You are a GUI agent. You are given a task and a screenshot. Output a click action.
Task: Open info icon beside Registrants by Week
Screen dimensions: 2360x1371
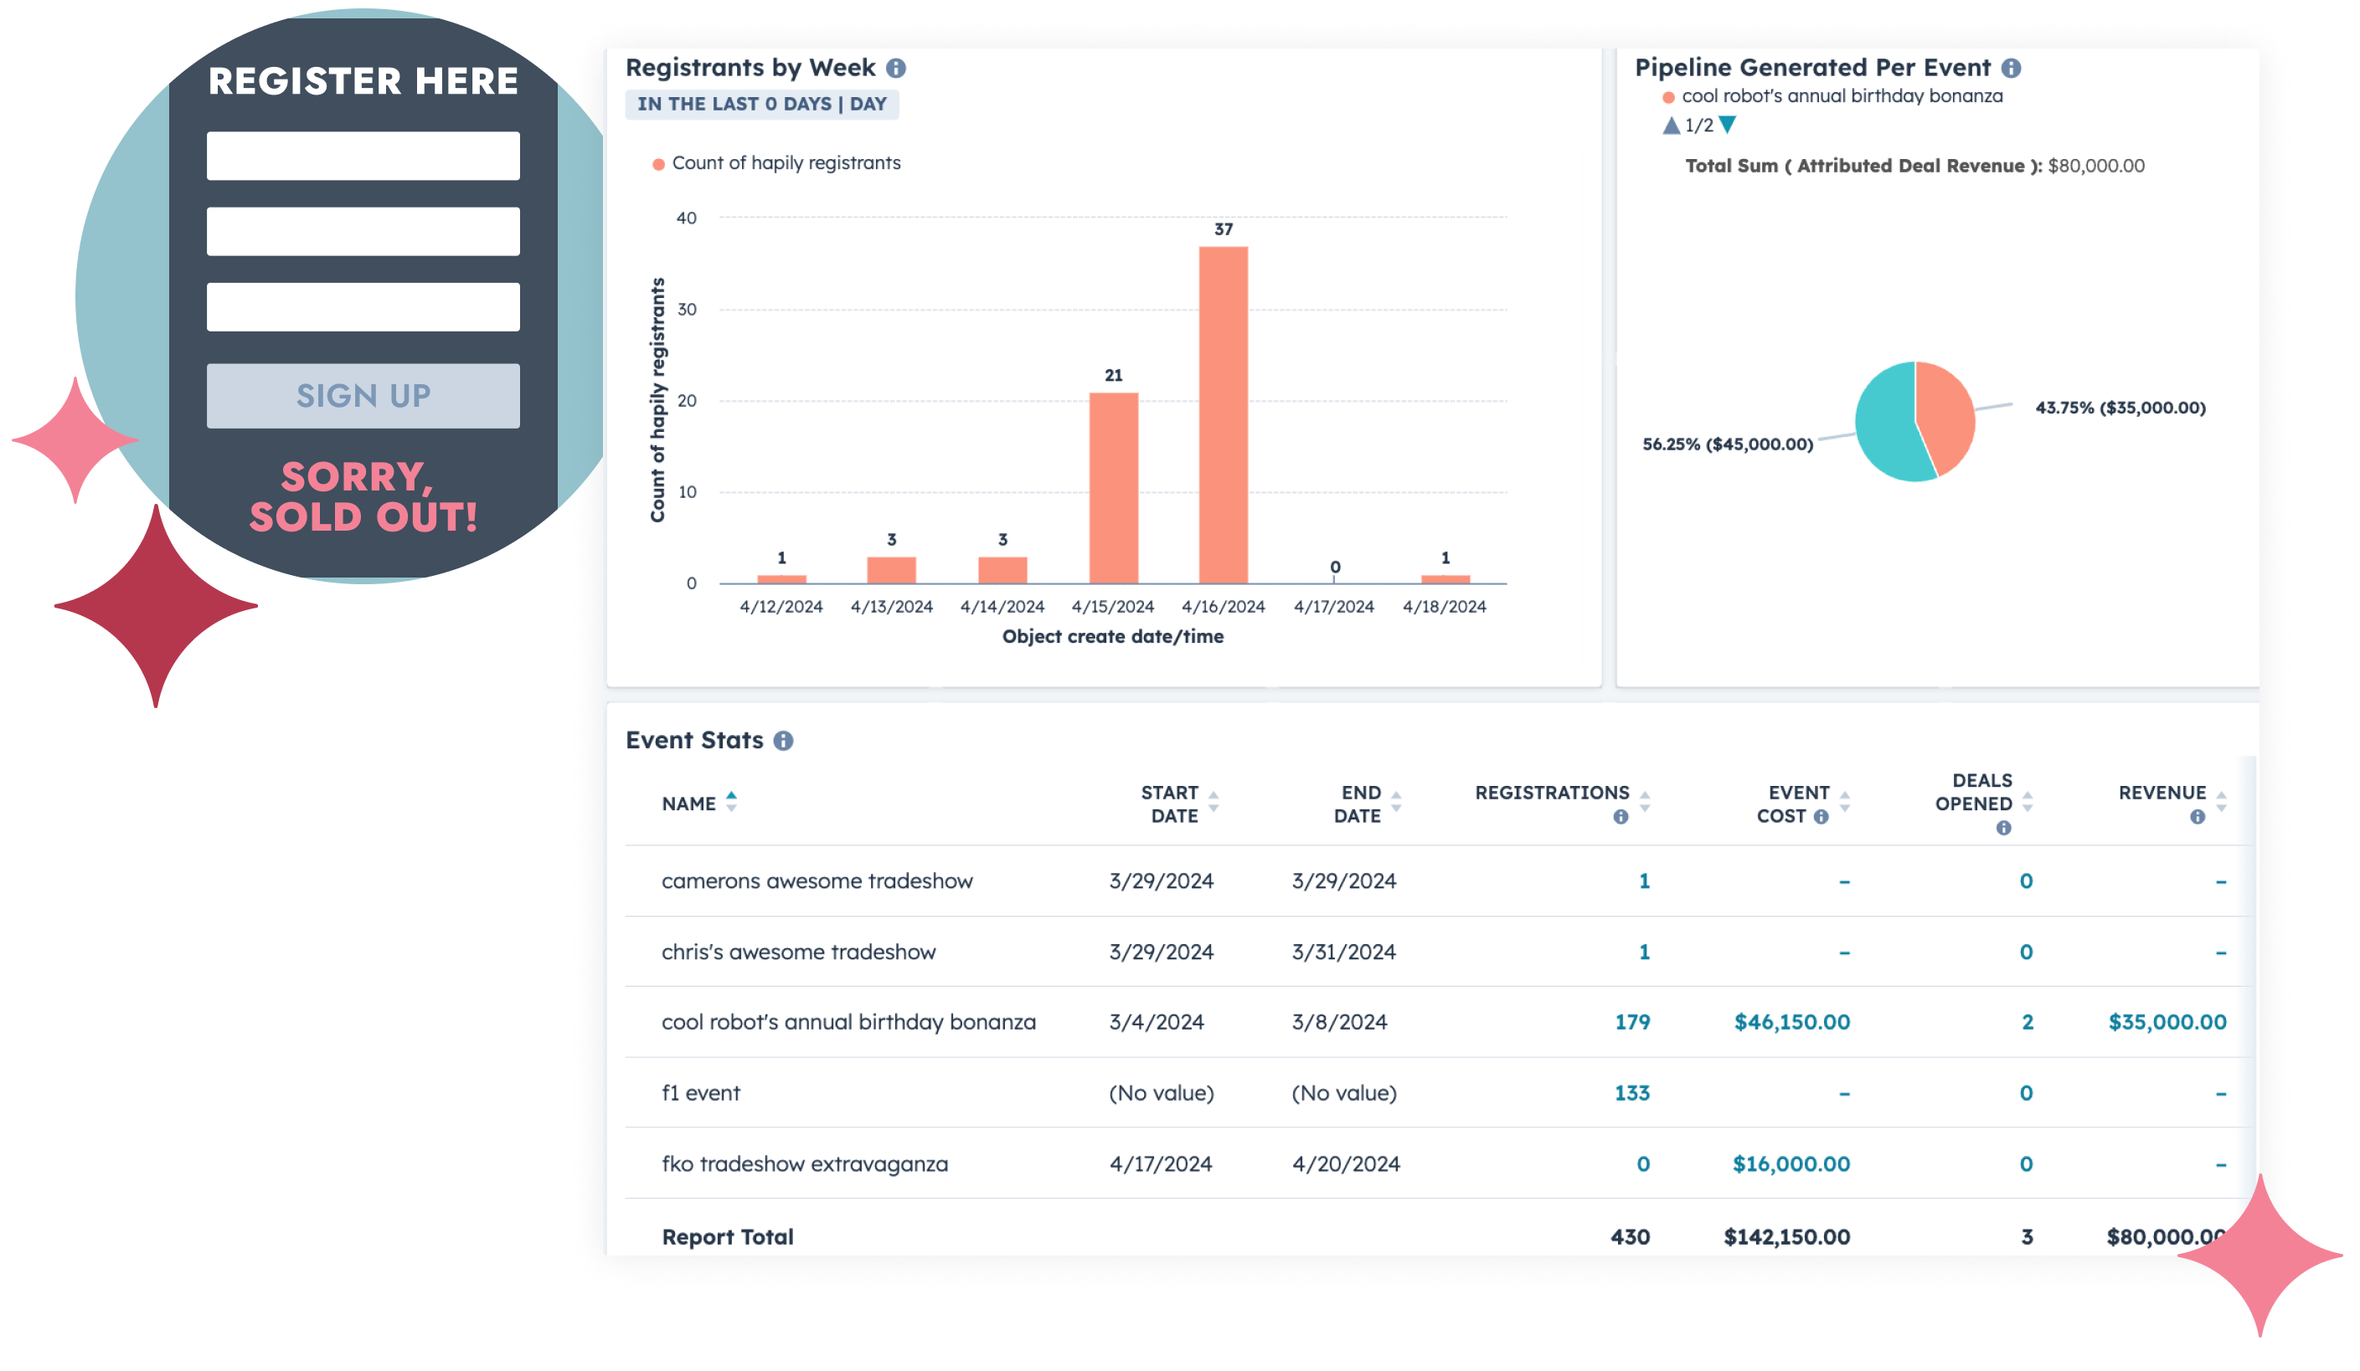coord(896,69)
